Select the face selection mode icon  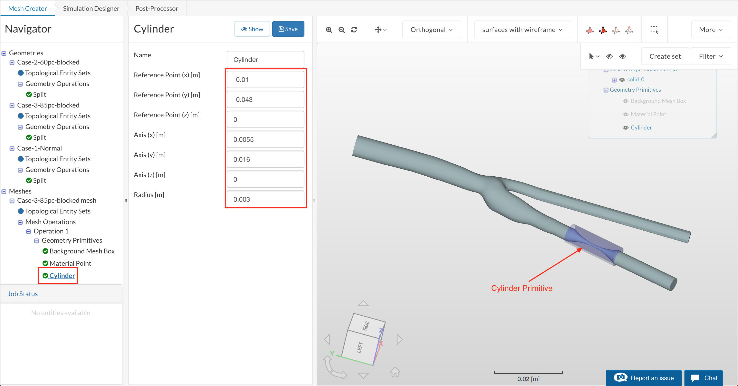point(603,30)
